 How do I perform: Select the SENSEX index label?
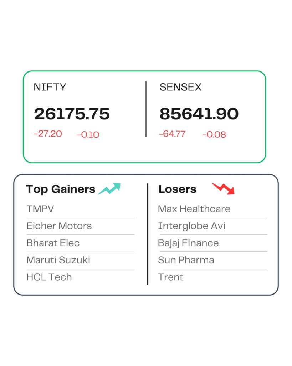[x=180, y=87]
